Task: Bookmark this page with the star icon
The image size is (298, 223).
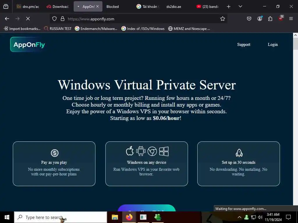Action: pyautogui.click(x=223, y=19)
